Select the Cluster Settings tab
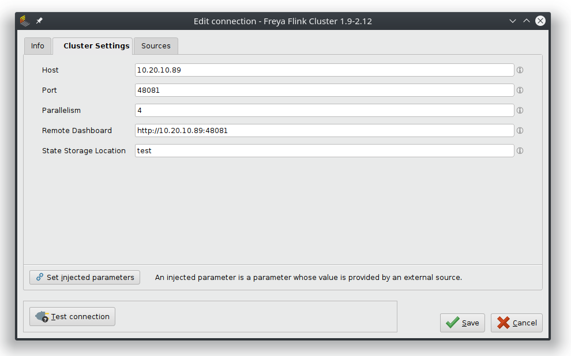 (96, 46)
